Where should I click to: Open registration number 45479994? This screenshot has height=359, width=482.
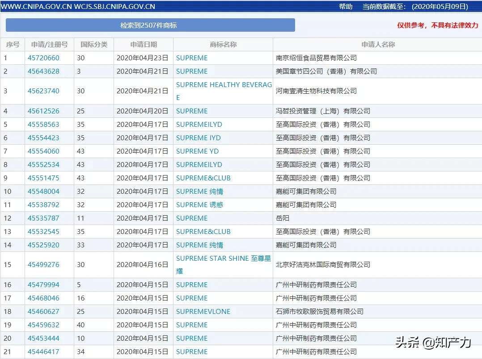coord(43,285)
